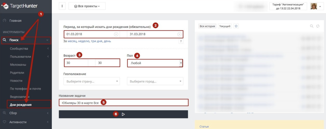Clear the start date 01.03.2018
The image size is (326, 129).
pos(116,34)
